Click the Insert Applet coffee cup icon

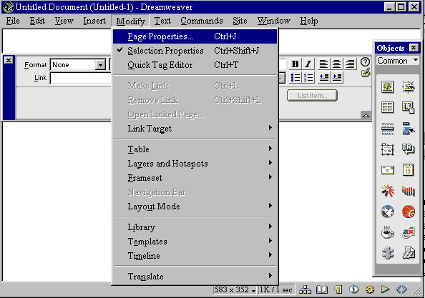tap(388, 232)
